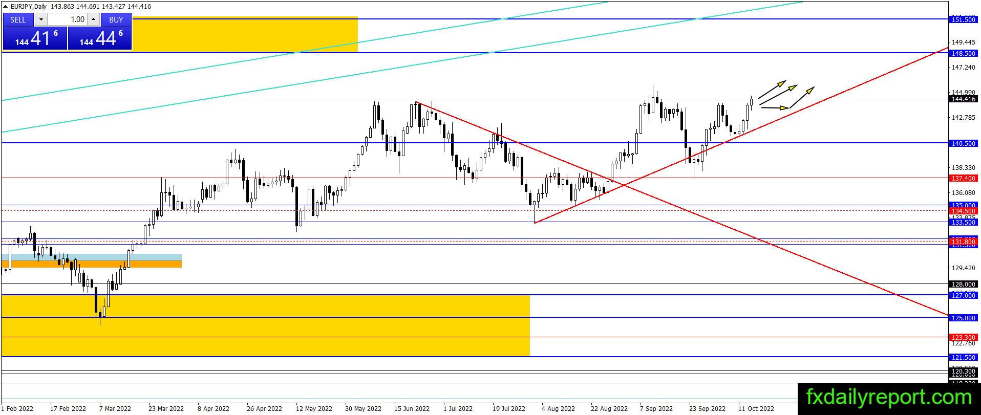Image resolution: width=981 pixels, height=415 pixels.
Task: Select the 133.500 blue price label
Action: click(963, 222)
